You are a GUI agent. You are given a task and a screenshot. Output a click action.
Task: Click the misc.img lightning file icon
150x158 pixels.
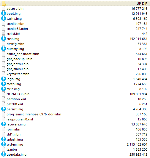pyautogui.click(x=4, y=89)
